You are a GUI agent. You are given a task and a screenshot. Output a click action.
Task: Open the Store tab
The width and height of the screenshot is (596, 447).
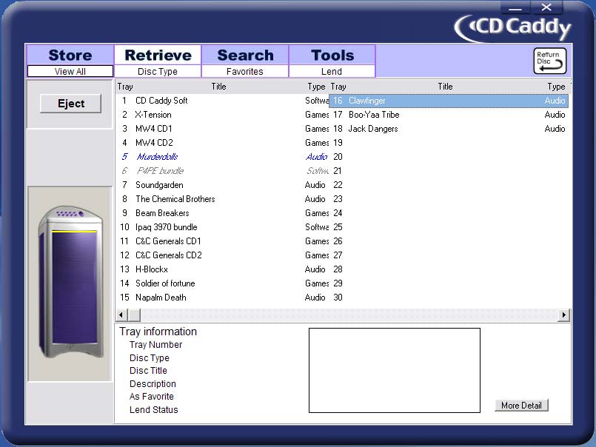[70, 55]
